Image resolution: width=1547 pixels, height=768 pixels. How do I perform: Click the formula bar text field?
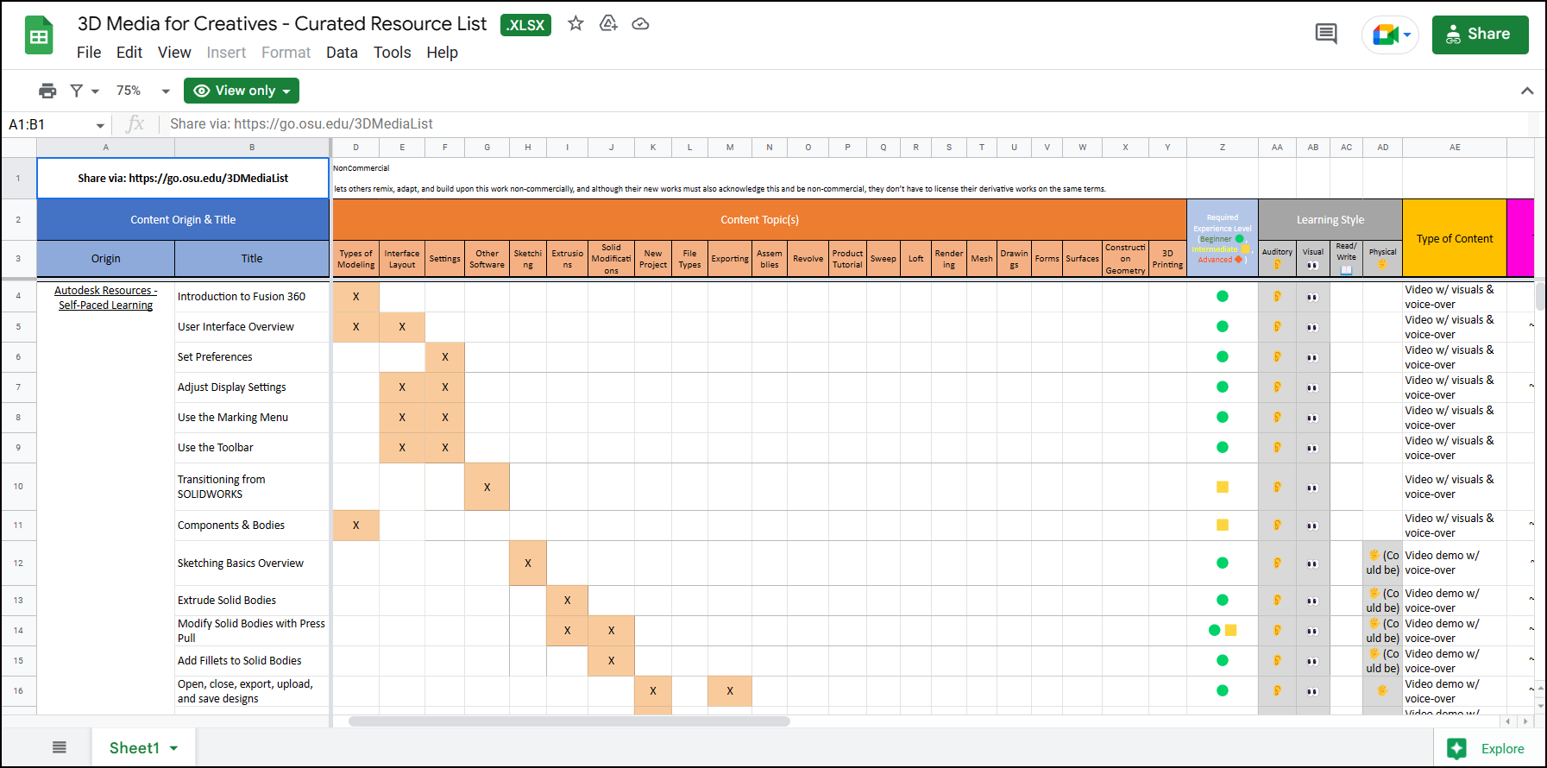pos(846,124)
